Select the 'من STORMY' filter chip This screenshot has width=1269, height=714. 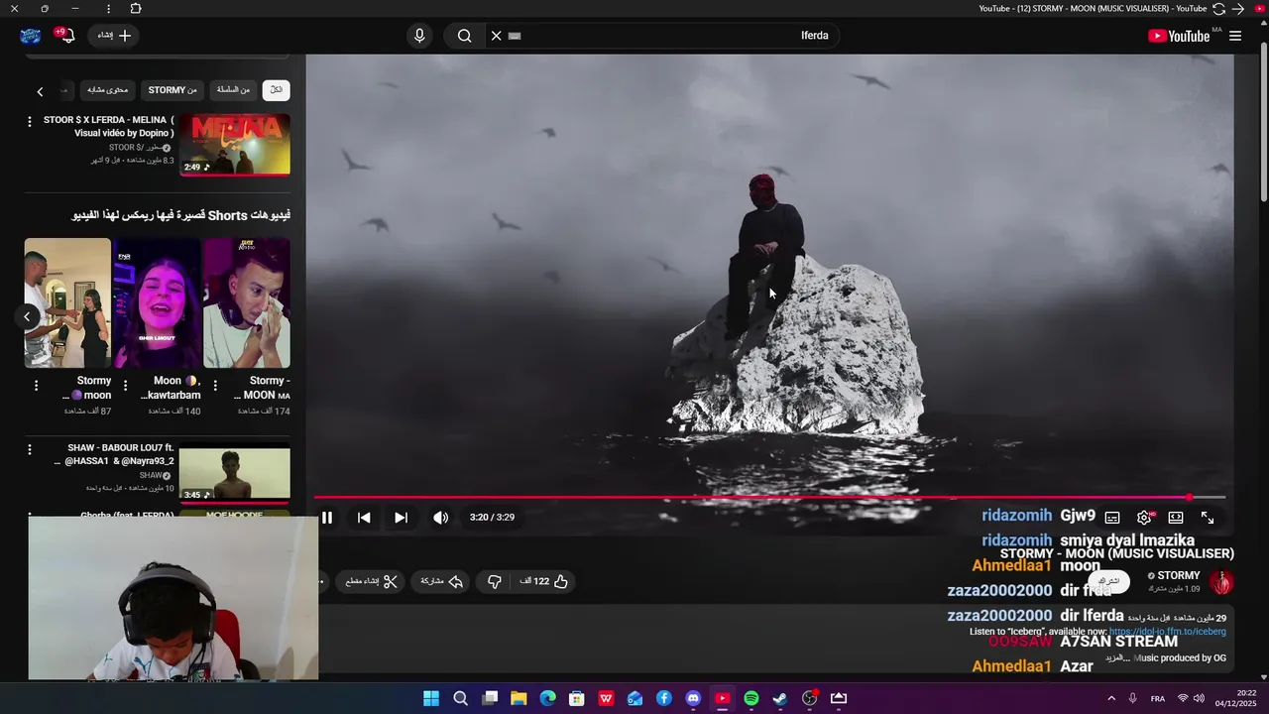click(173, 90)
